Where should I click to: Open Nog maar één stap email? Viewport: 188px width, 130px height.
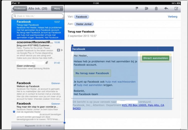[38, 111]
